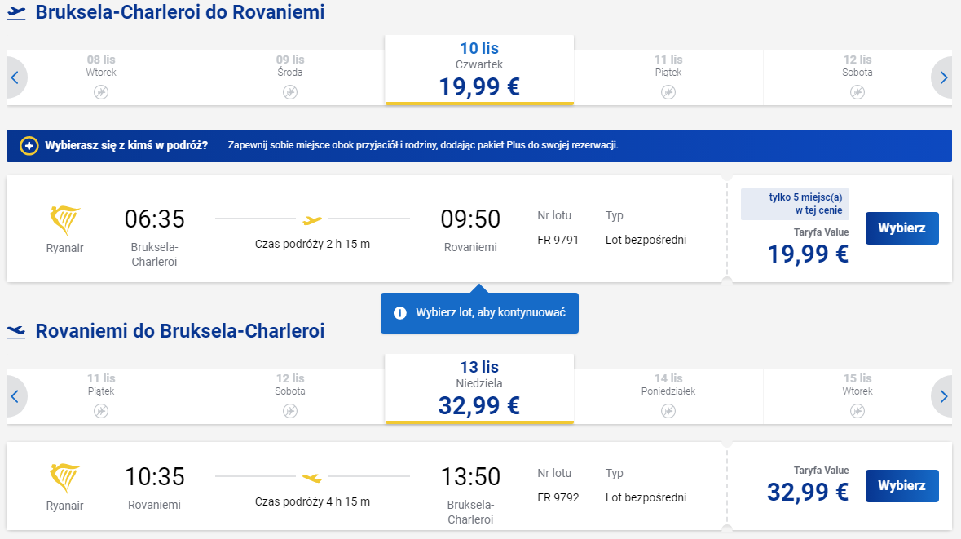
Task: Click the Wybierasz się z kimś w podróż banner
Action: 479,146
